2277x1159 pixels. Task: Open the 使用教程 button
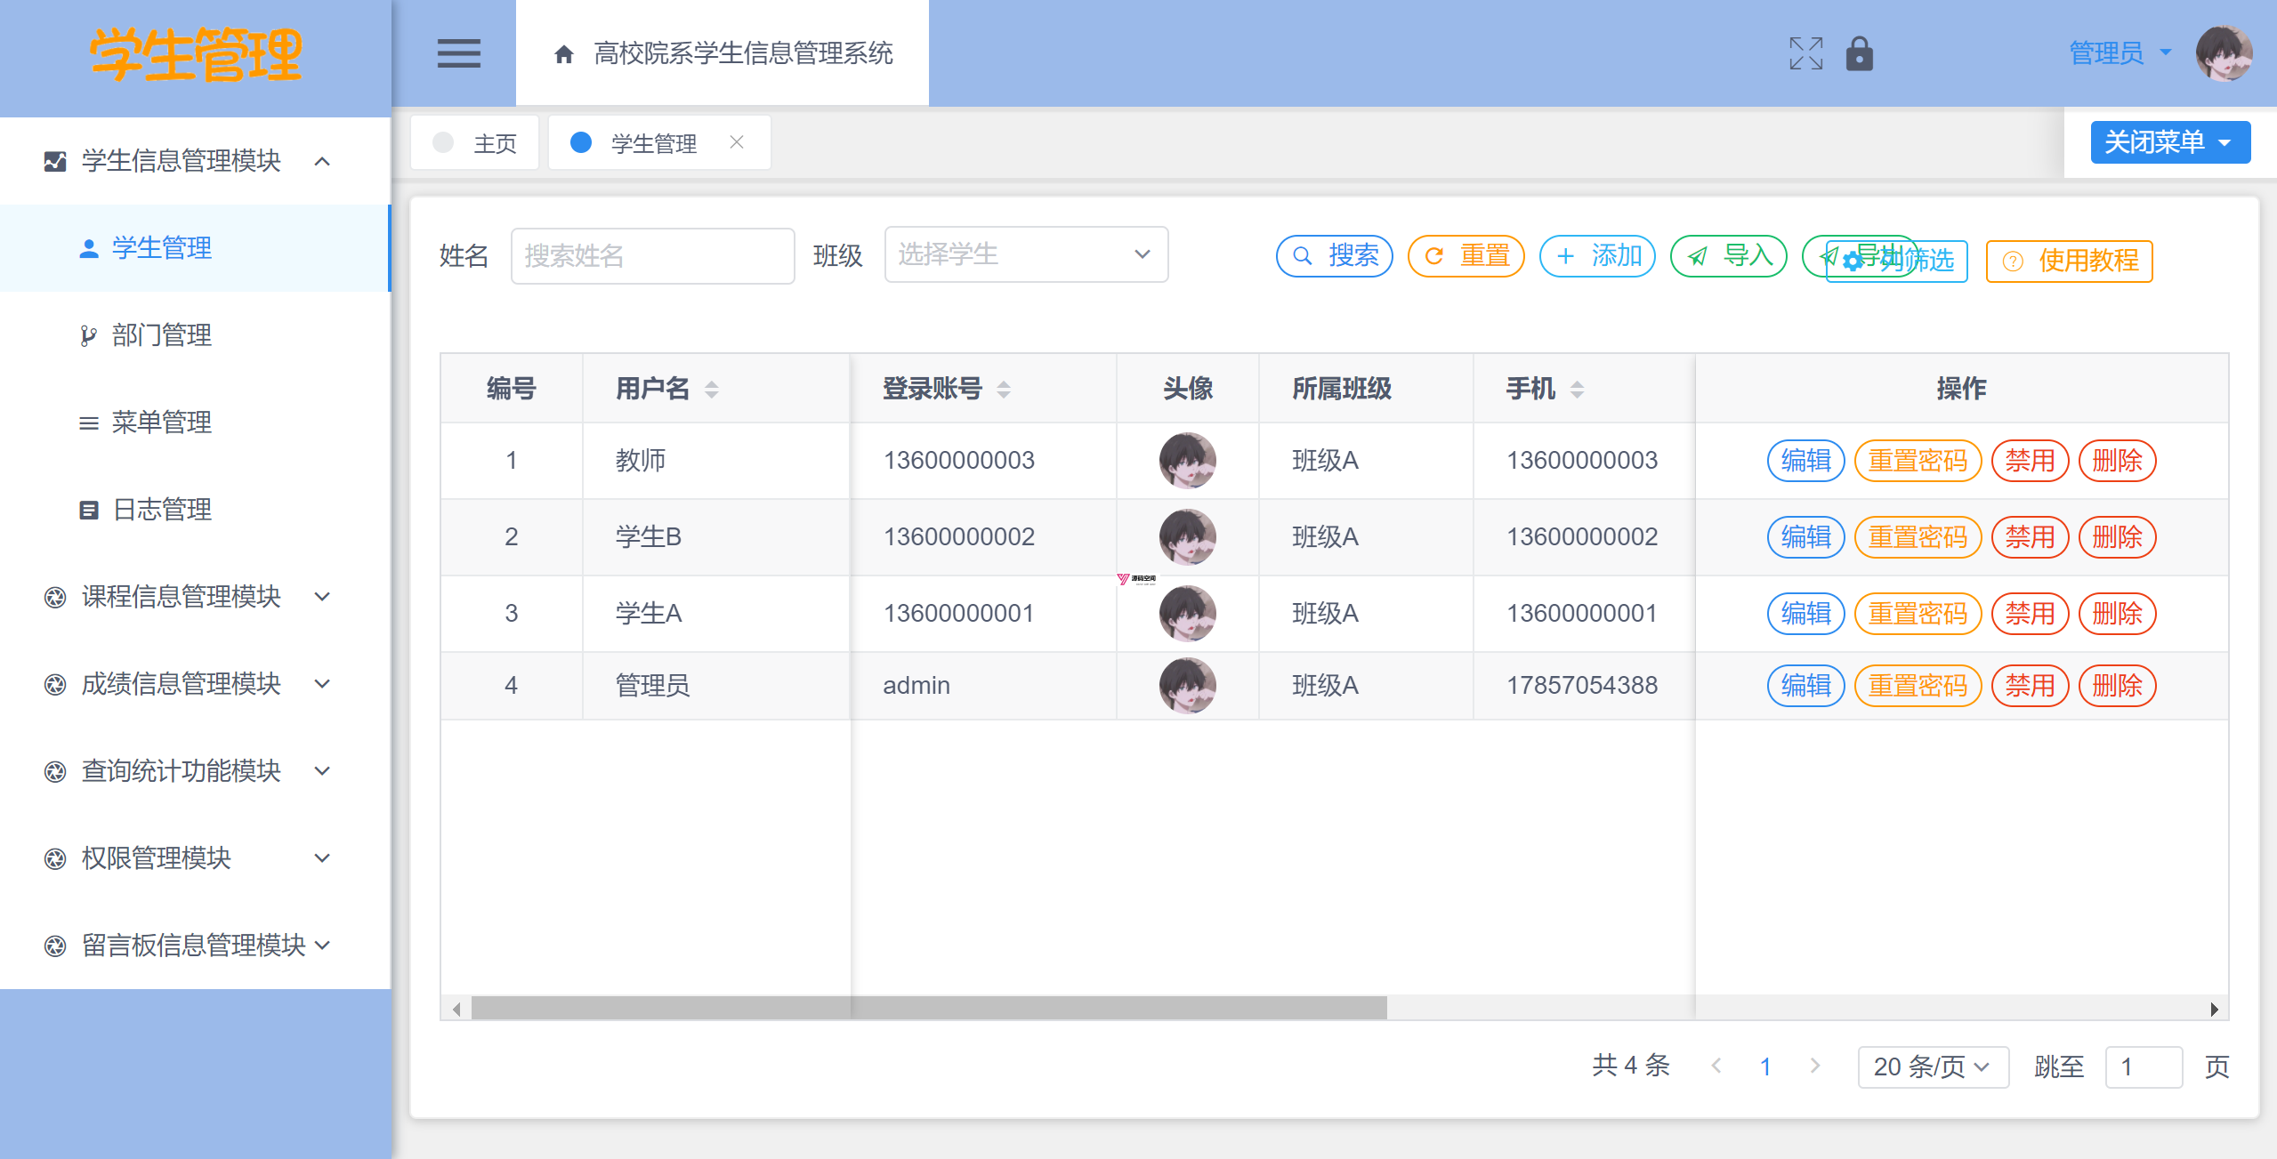(2069, 262)
